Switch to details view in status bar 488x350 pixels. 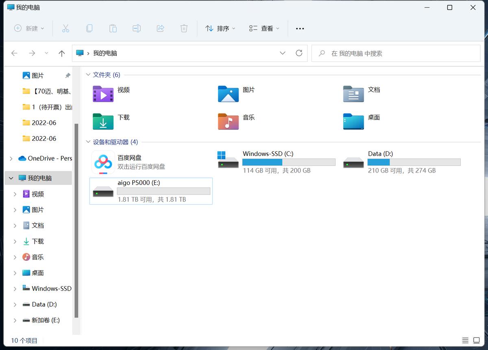pos(465,340)
